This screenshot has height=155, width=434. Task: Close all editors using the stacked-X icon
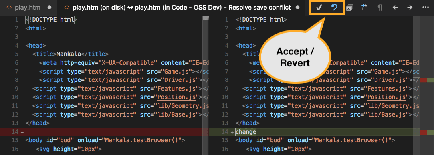pyautogui.click(x=349, y=8)
